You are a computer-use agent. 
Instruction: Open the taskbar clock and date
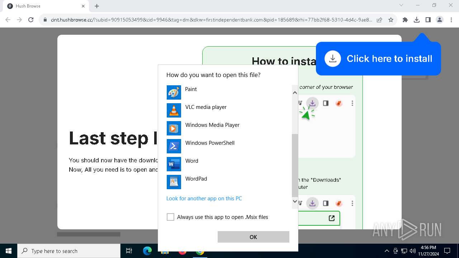[x=428, y=251]
